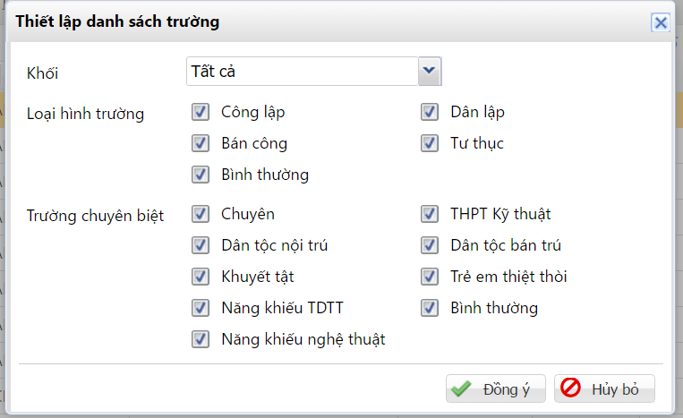Image resolution: width=683 pixels, height=418 pixels.
Task: Click the dialog title bar text
Action: (117, 21)
